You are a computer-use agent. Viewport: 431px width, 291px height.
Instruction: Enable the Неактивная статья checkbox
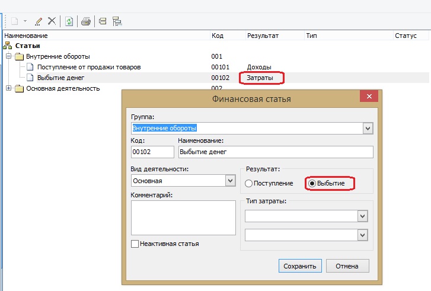(135, 244)
